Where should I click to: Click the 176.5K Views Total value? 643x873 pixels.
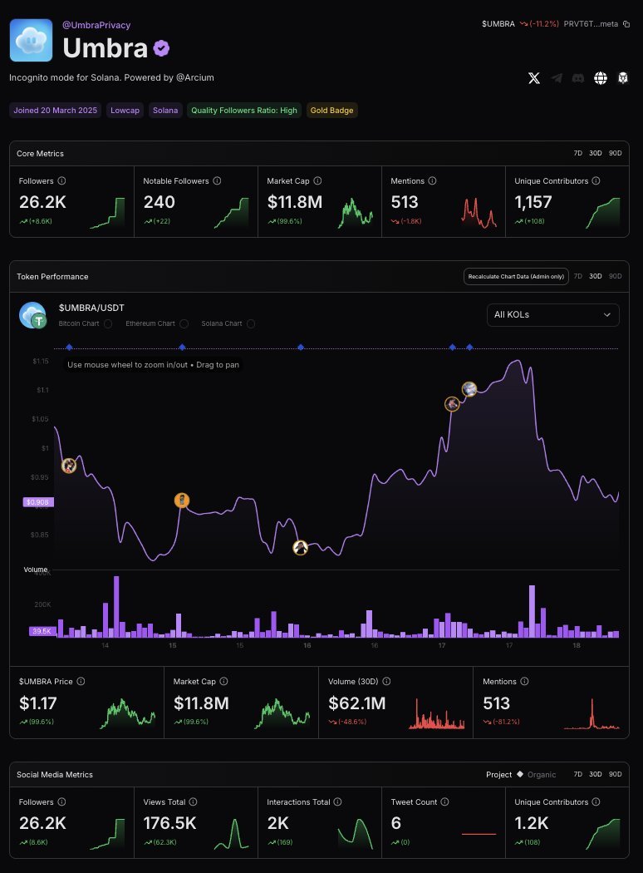[169, 823]
